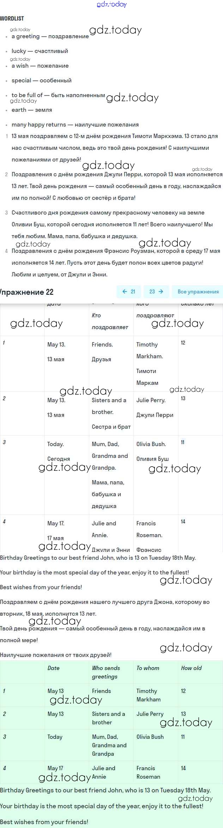Image resolution: width=223 pixels, height=828 pixels.
Task: Click the blue gdz.today logo at top
Action: click(x=111, y=4)
